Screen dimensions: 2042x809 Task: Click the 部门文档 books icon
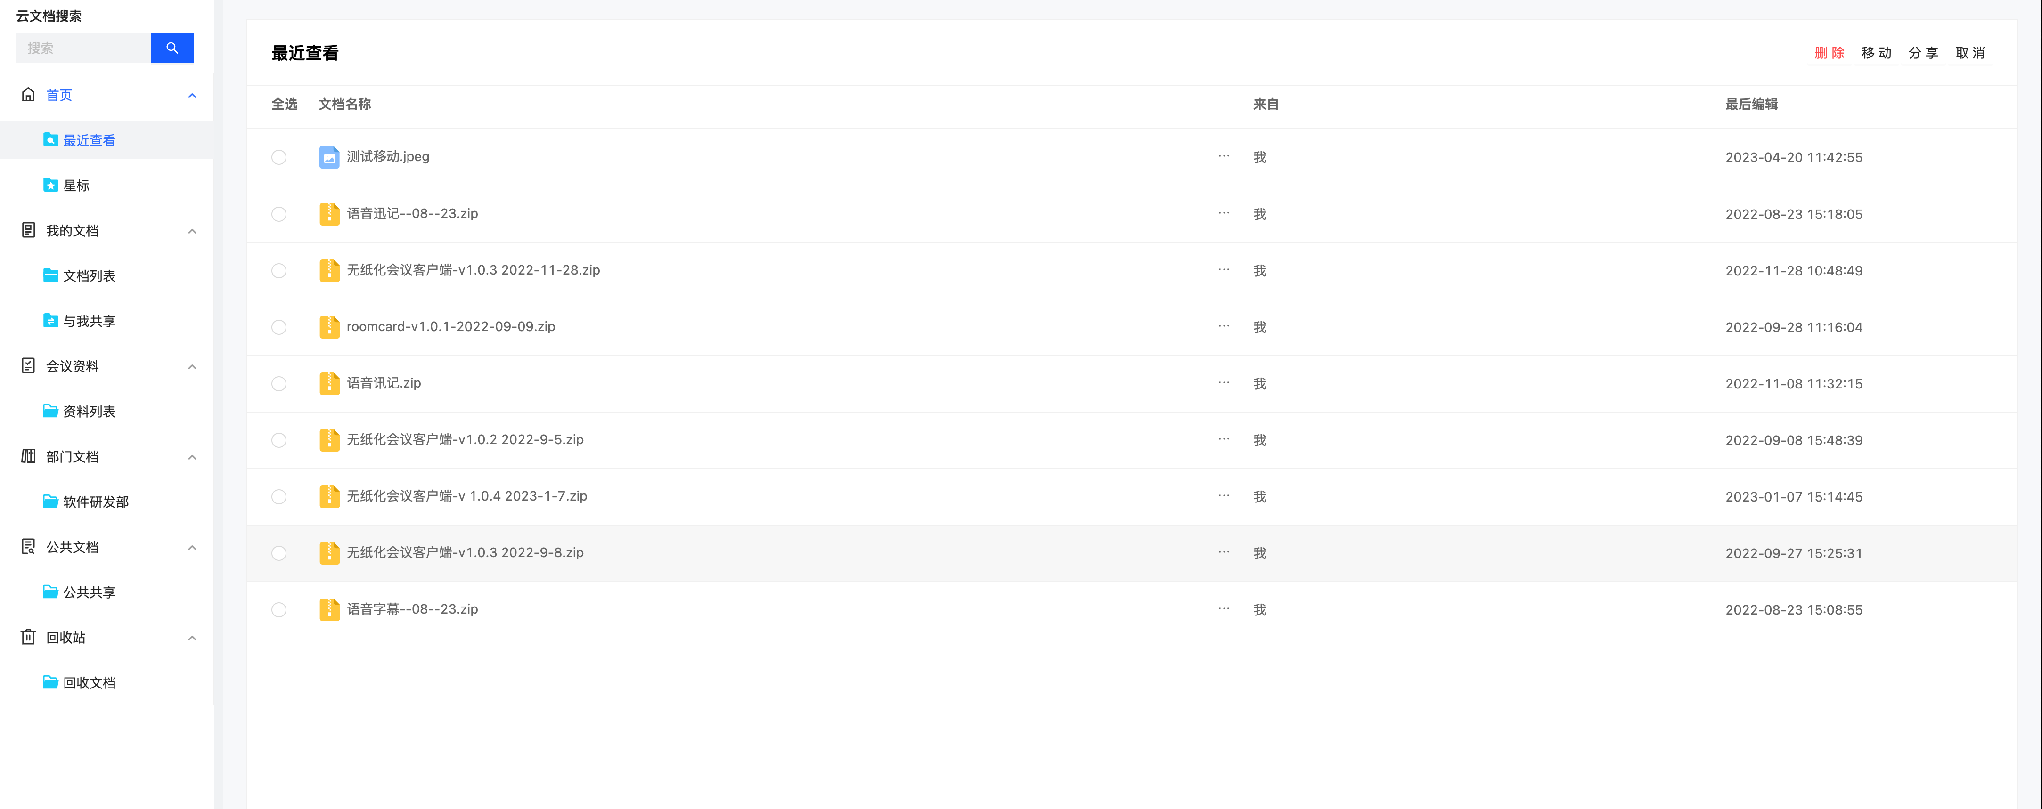pos(29,456)
